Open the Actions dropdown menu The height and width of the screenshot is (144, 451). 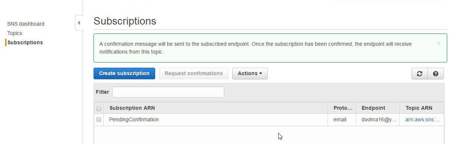tap(250, 74)
